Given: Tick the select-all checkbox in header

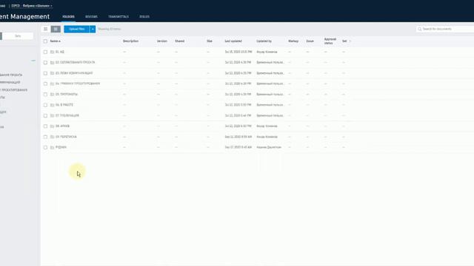Looking at the screenshot, I should click(45, 41).
